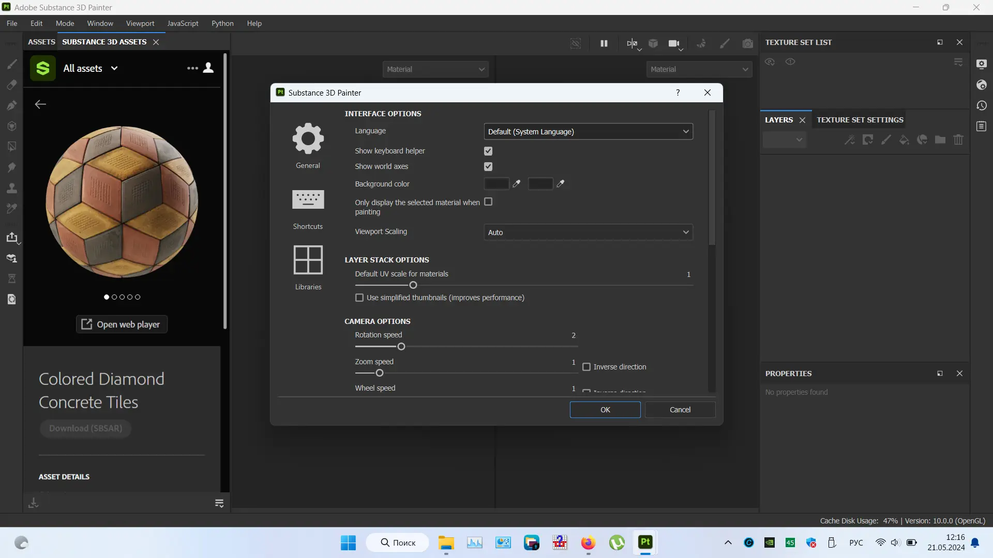Switch to Texture Set Settings tab
The height and width of the screenshot is (558, 993).
[x=860, y=120]
